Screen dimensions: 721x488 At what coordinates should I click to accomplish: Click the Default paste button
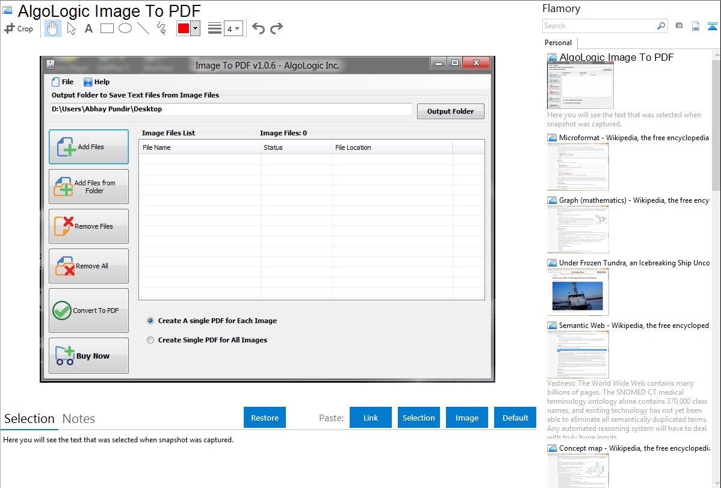515,418
